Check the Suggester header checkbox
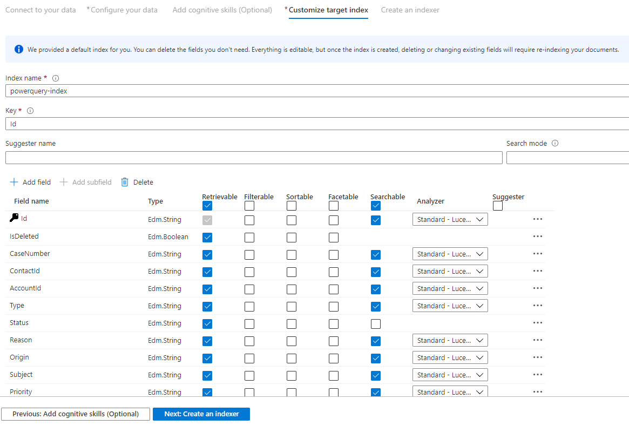Screen dimensions: 629x426 click(498, 206)
